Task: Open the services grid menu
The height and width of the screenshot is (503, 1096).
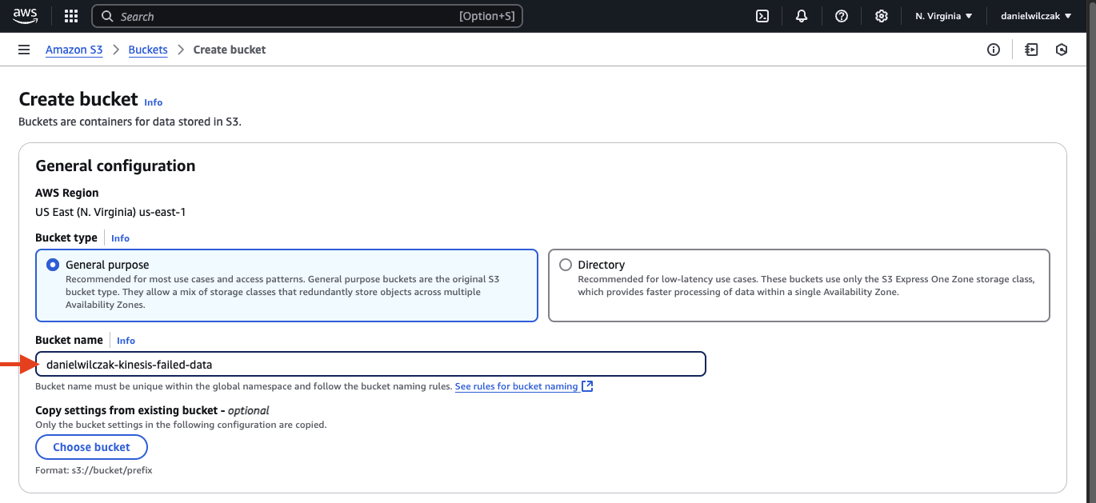Action: point(71,16)
